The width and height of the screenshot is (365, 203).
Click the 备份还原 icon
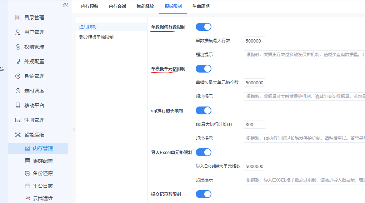click(x=27, y=173)
